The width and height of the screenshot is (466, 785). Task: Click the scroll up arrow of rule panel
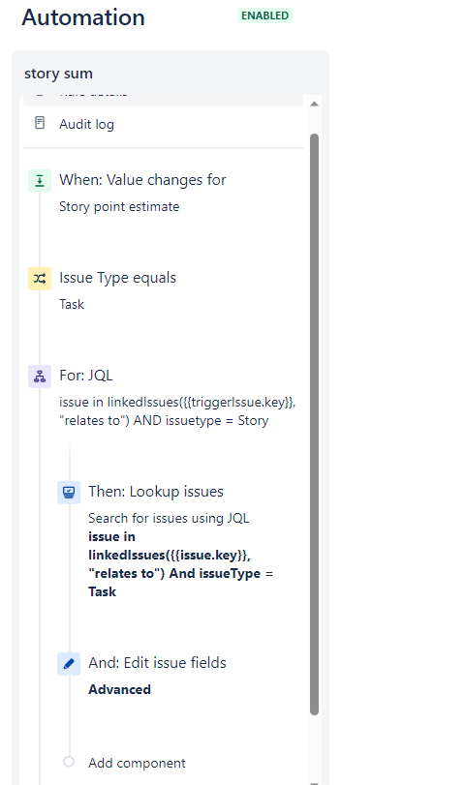point(314,105)
